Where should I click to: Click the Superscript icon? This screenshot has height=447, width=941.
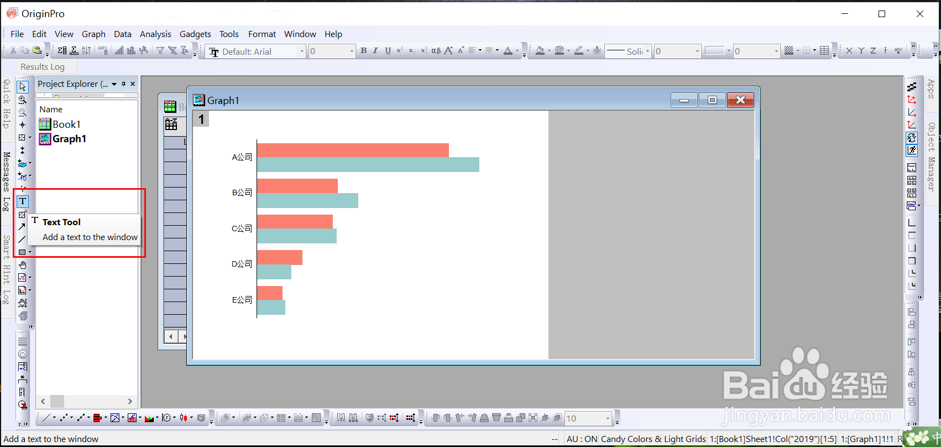click(400, 51)
